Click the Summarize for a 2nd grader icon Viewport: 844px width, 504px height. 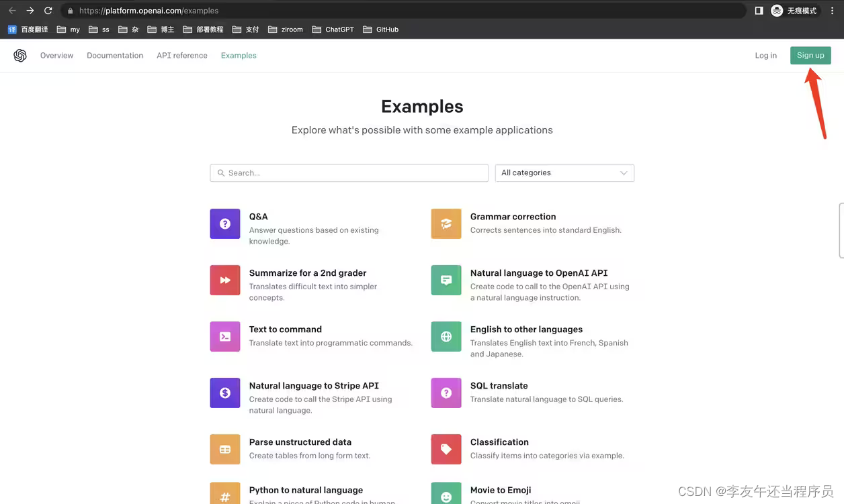[x=225, y=281]
